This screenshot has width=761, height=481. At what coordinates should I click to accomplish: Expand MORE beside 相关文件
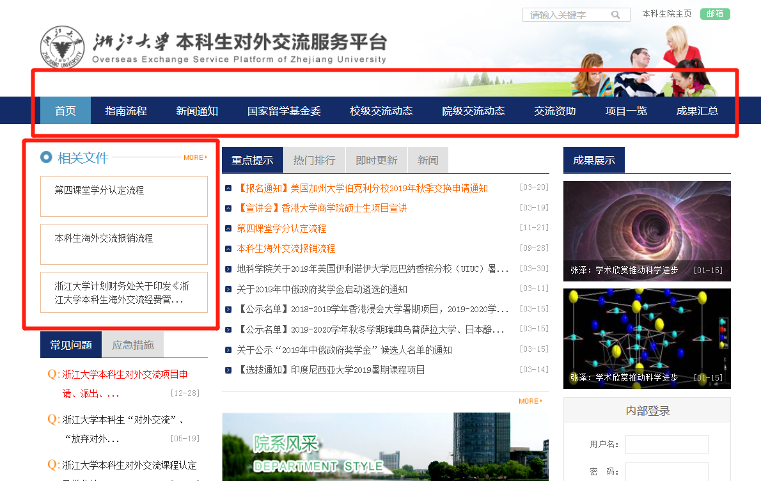click(x=194, y=157)
